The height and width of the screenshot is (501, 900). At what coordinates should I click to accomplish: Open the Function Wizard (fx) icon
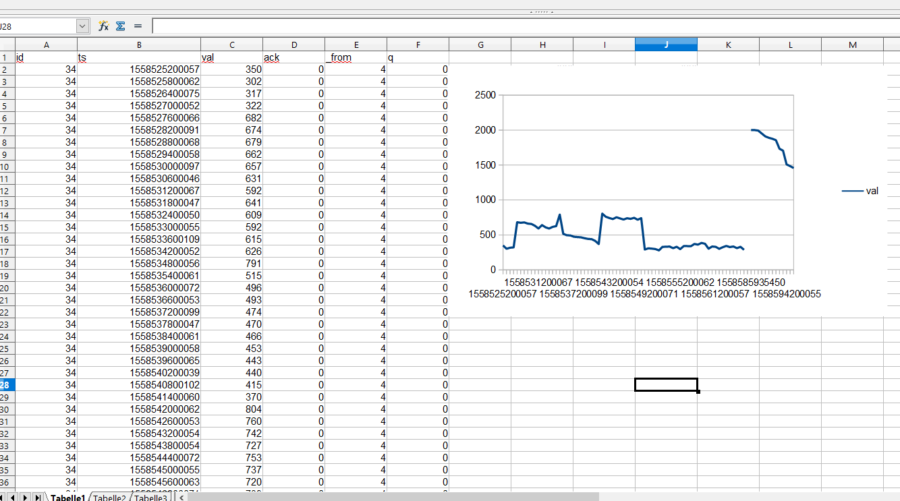pyautogui.click(x=103, y=26)
